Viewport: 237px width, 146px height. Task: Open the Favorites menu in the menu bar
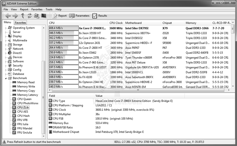tap(37, 9)
